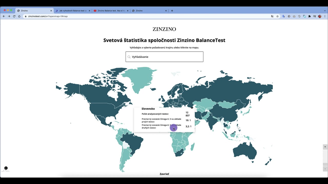The height and width of the screenshot is (184, 328).
Task: Go forward in browser history
Action: tap(9, 16)
